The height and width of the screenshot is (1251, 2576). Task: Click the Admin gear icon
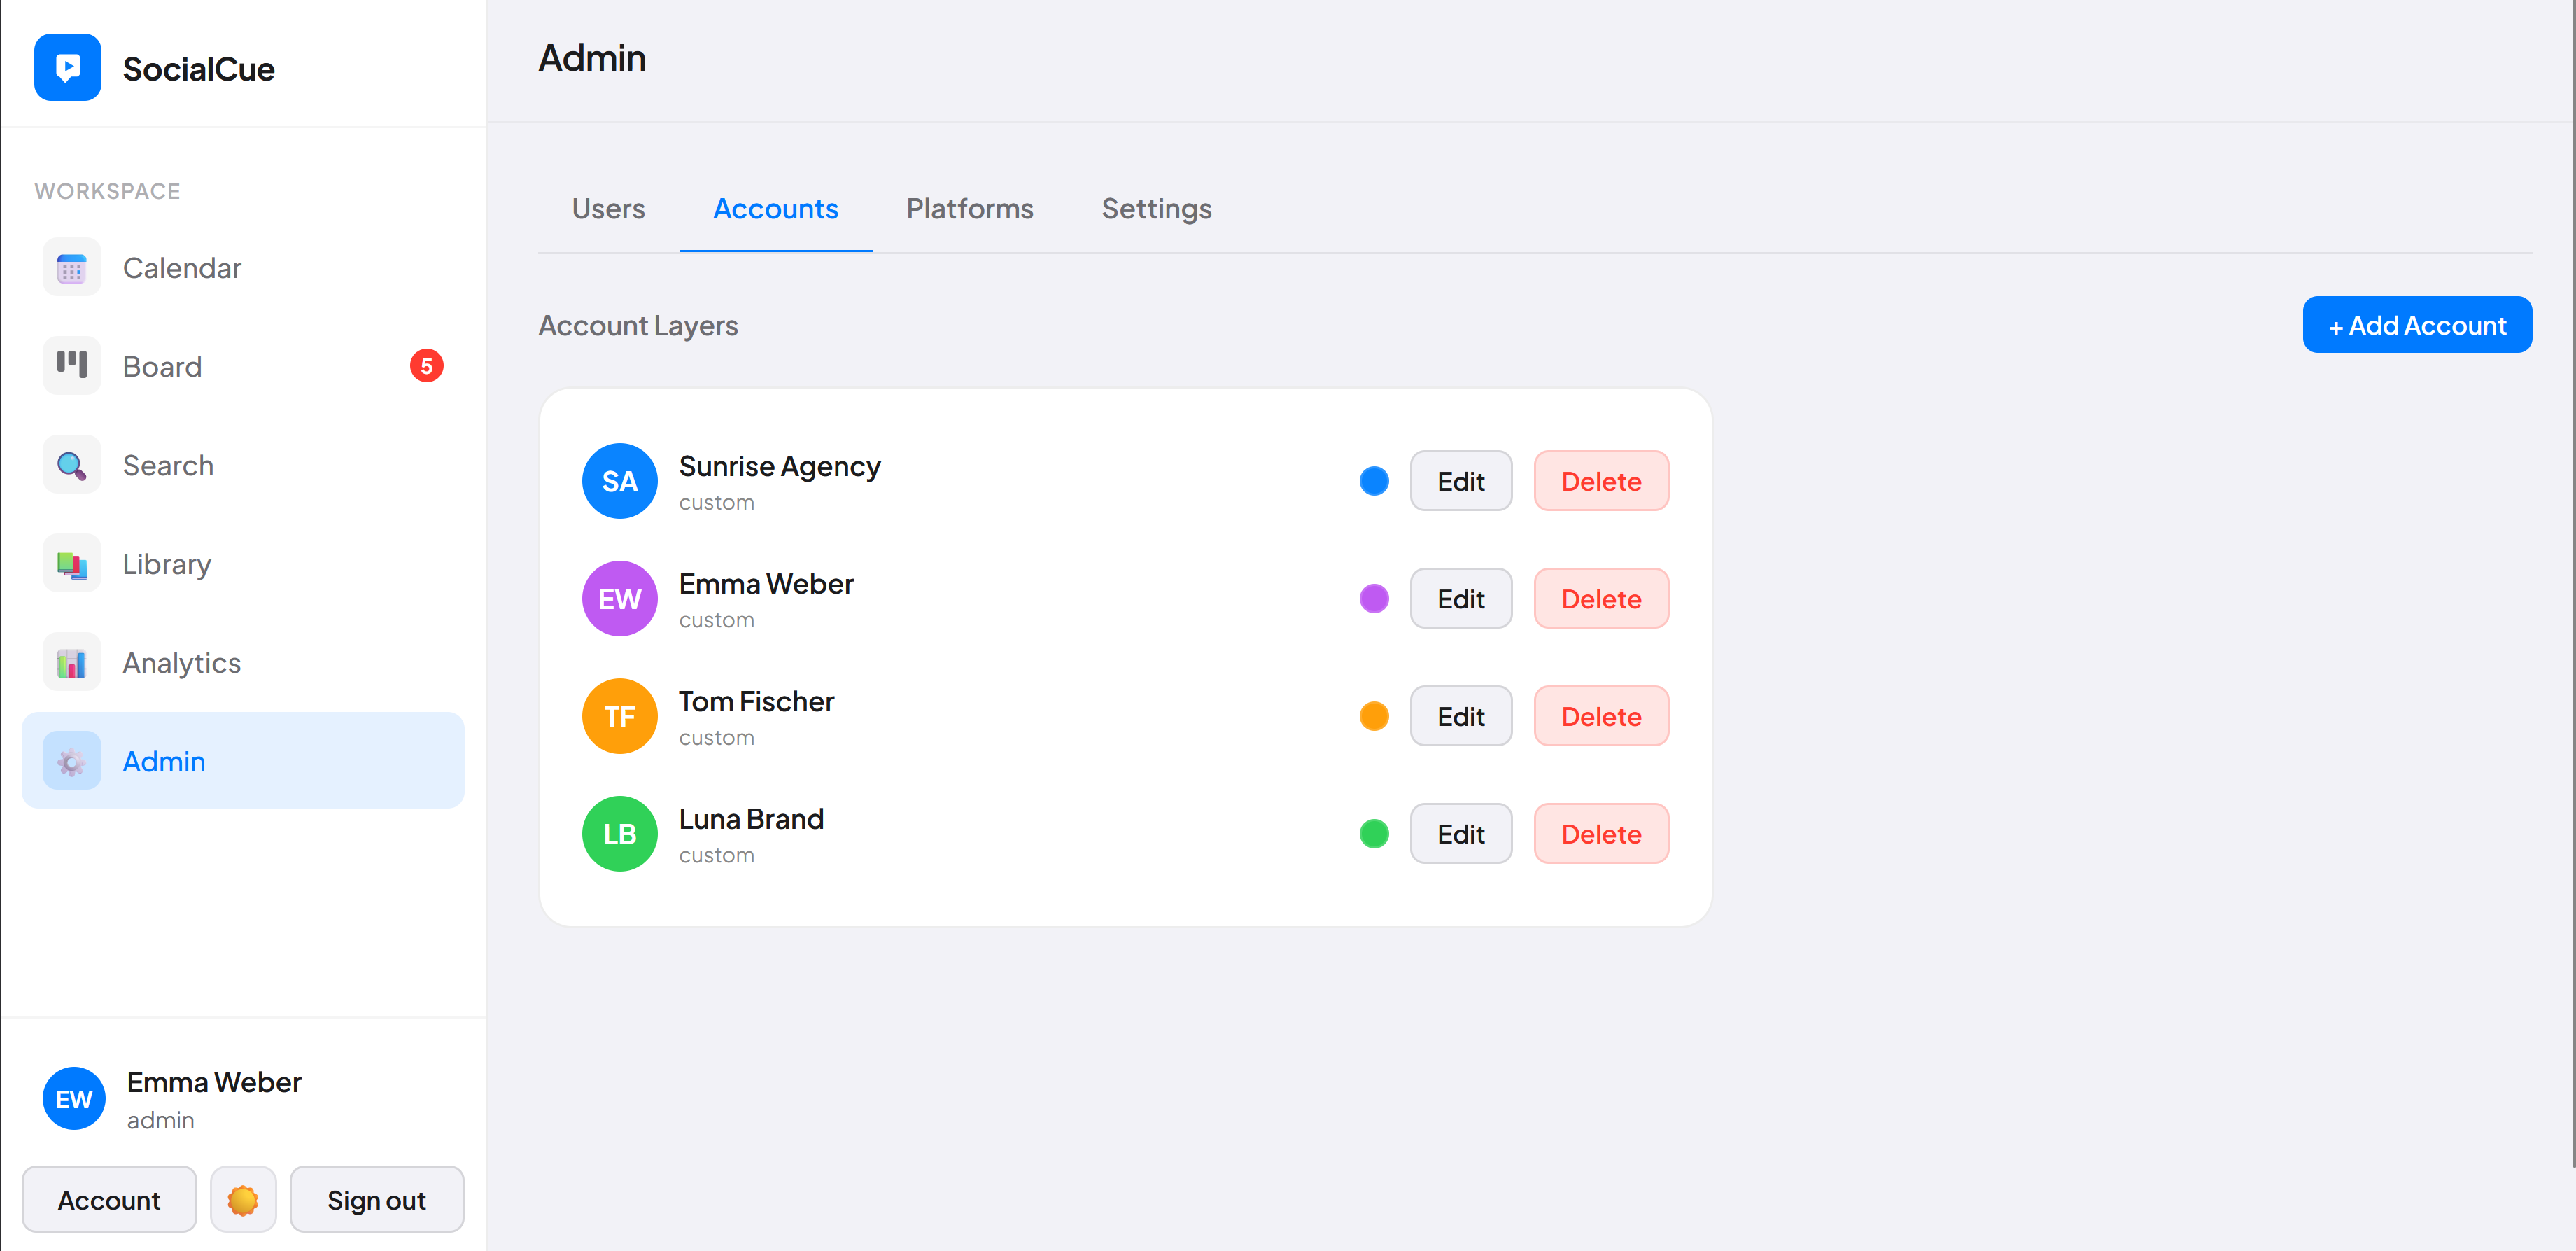(x=71, y=761)
